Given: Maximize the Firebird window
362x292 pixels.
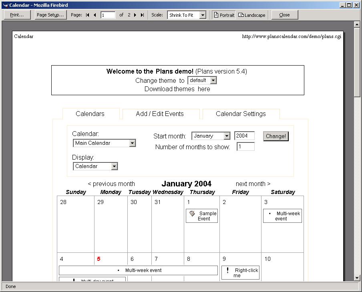Looking at the screenshot, I should coord(349,5).
